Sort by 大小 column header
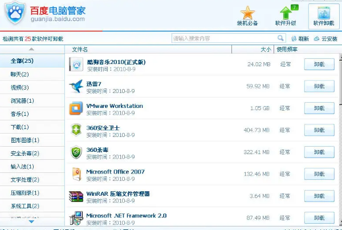 click(253, 49)
